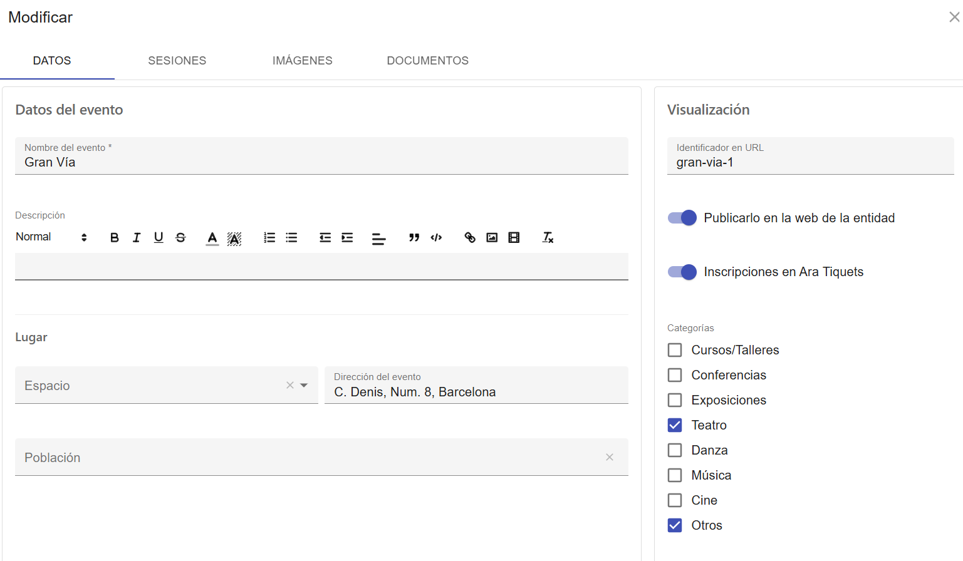
Task: Increase indent of the description text
Action: 347,237
